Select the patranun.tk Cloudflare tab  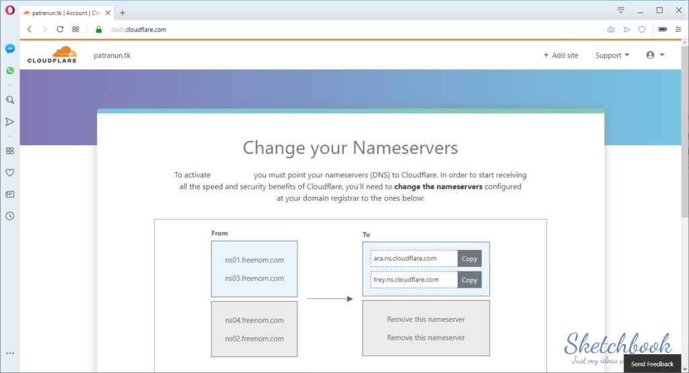pos(66,13)
